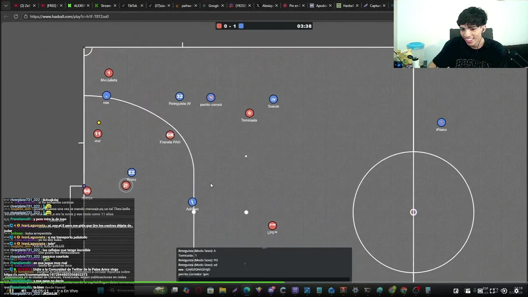The width and height of the screenshot is (528, 297).
Task: Close the Stream browser tab
Action: [x=114, y=6]
